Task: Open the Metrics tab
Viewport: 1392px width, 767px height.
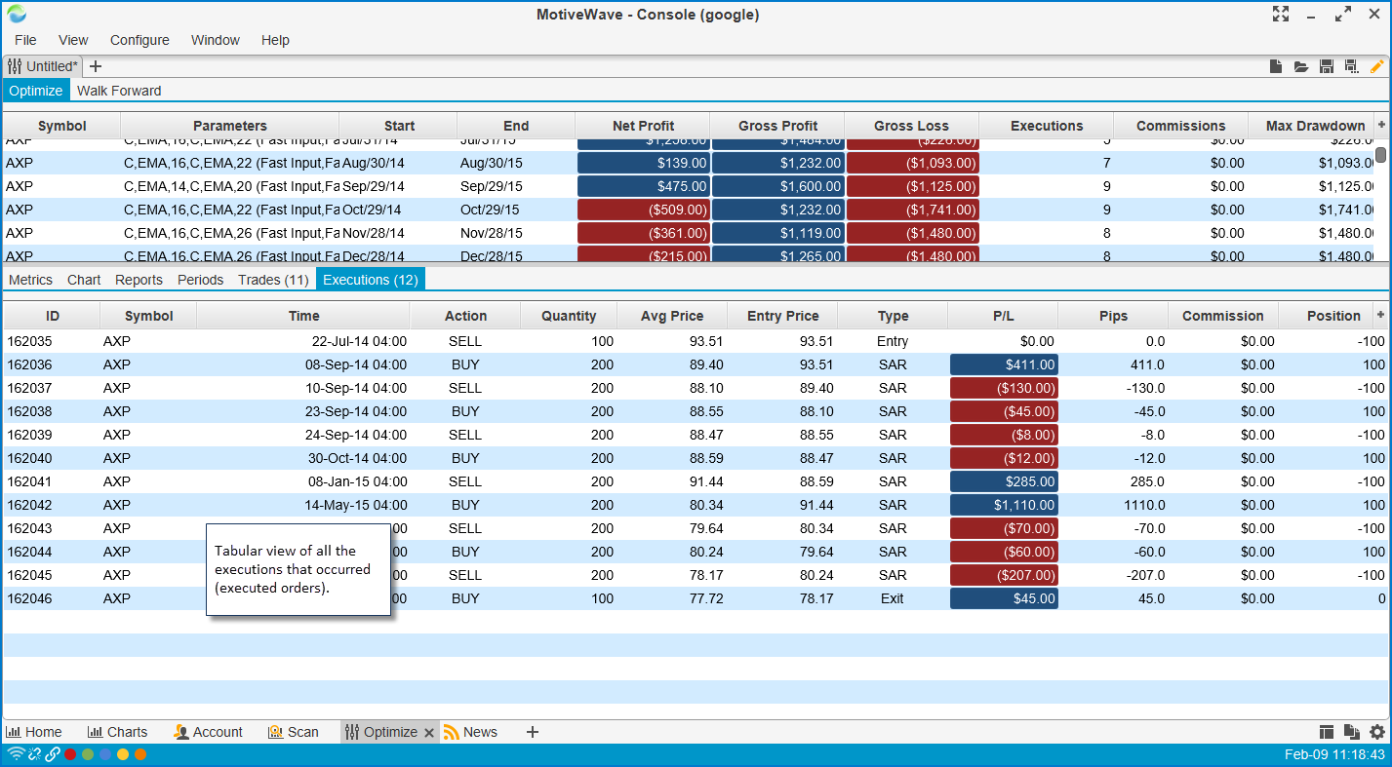Action: pos(30,280)
